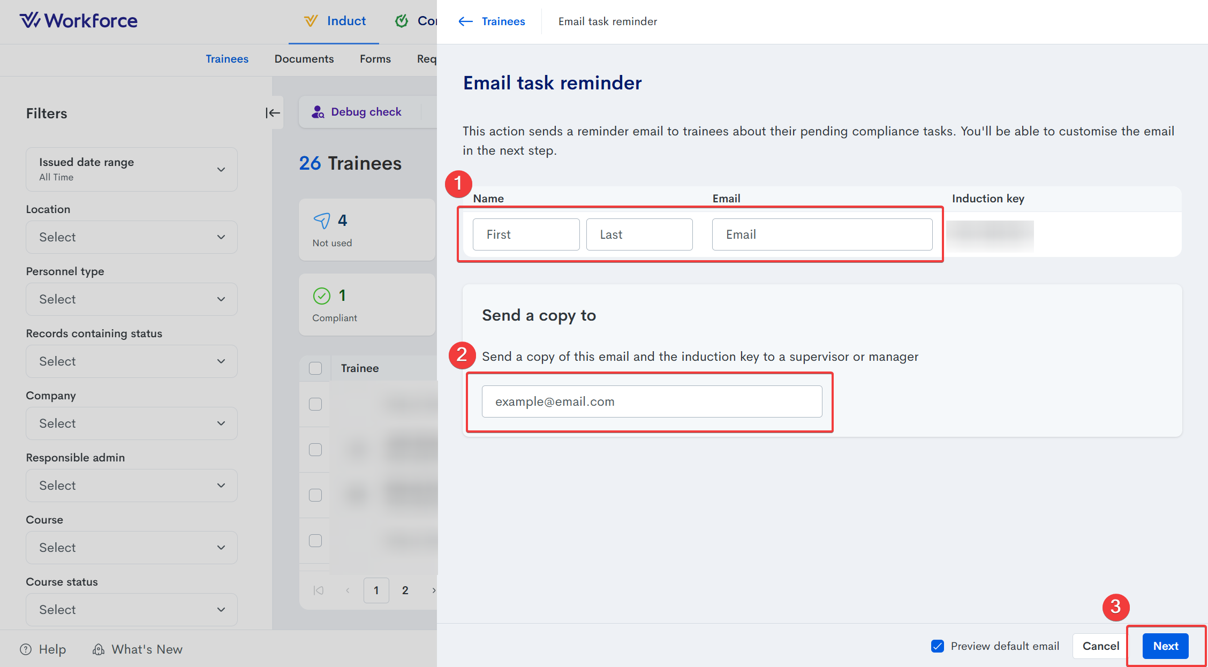
Task: Open the Location select dropdown
Action: 132,237
